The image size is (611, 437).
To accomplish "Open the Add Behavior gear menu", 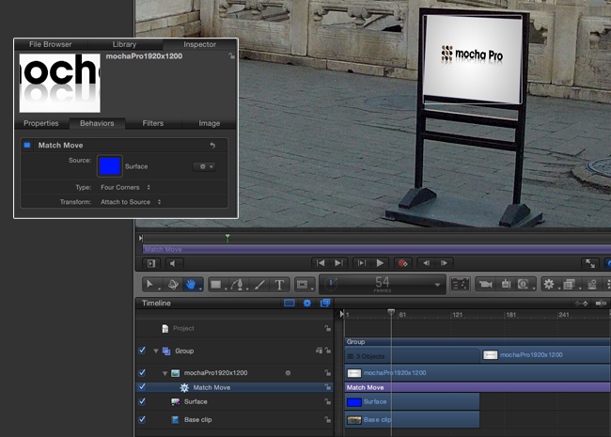I will (x=549, y=284).
